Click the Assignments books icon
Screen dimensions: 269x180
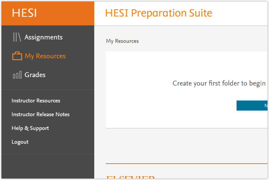pyautogui.click(x=17, y=37)
